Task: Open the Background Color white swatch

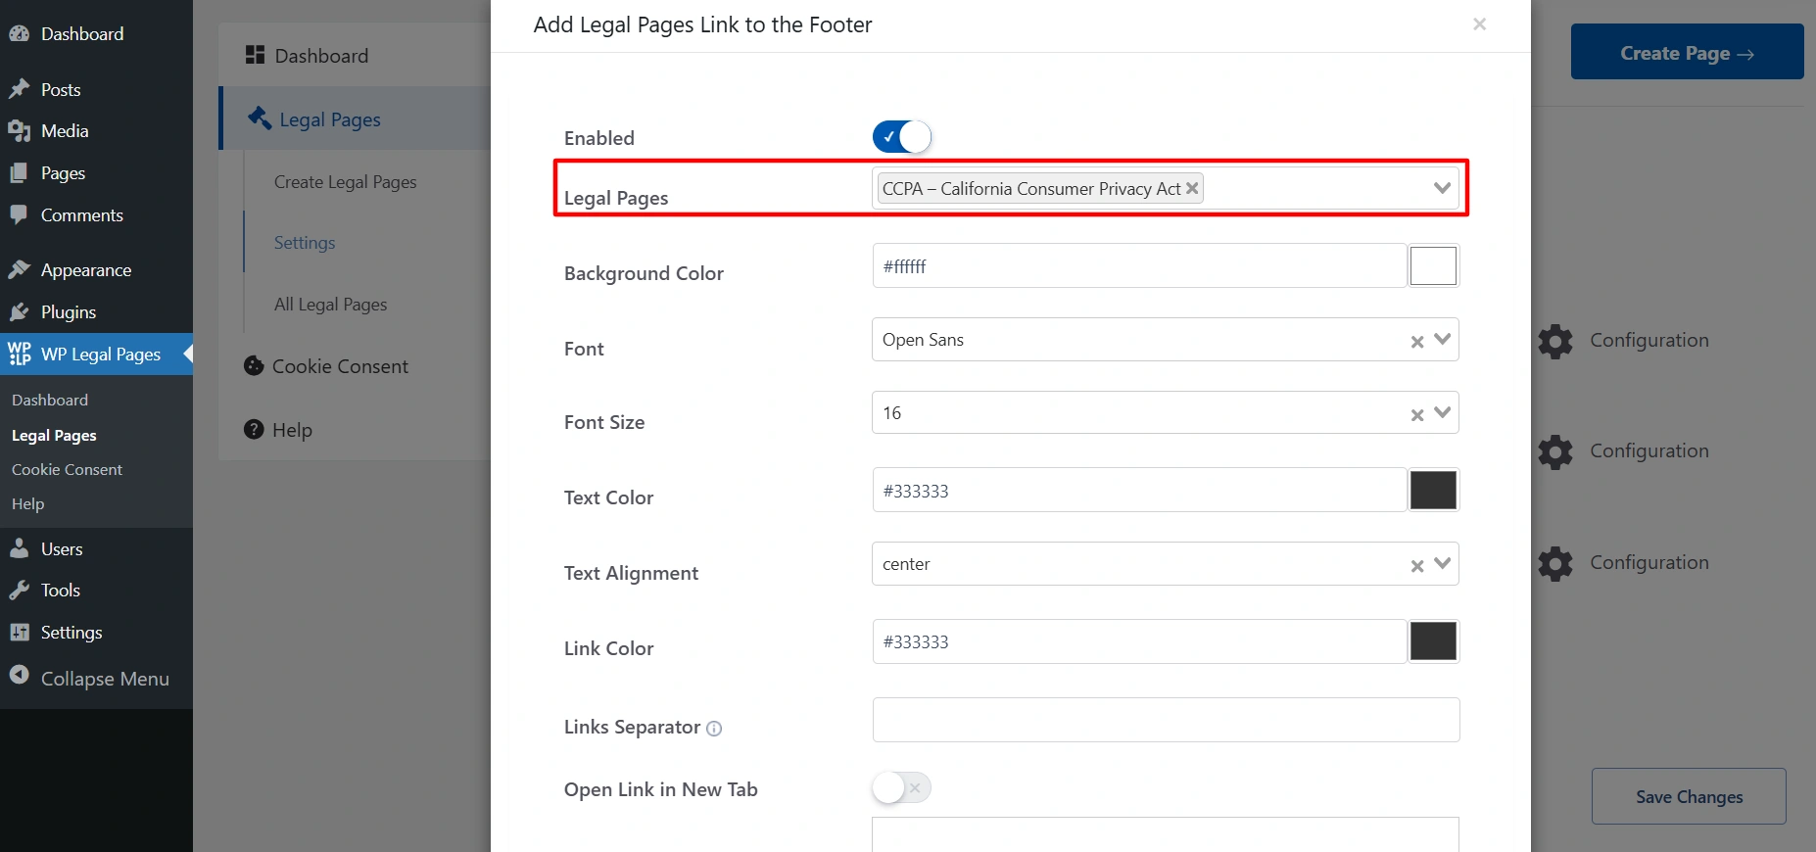Action: 1433,265
